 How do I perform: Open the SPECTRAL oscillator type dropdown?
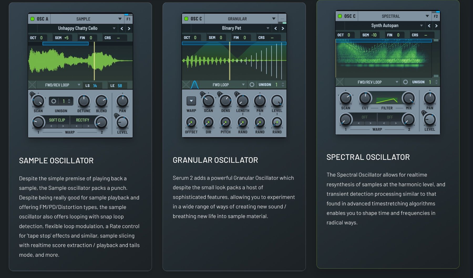pos(394,16)
